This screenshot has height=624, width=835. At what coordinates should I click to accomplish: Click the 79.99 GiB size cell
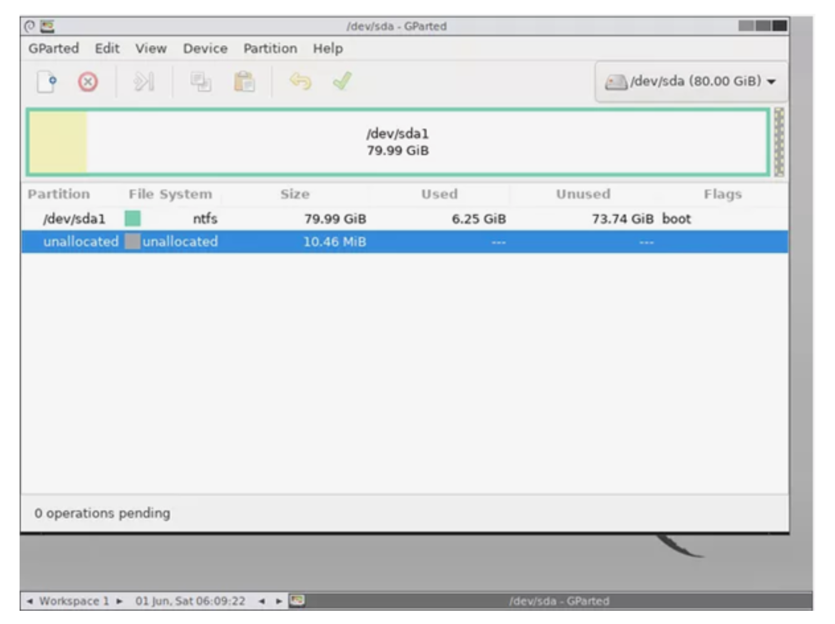click(335, 219)
